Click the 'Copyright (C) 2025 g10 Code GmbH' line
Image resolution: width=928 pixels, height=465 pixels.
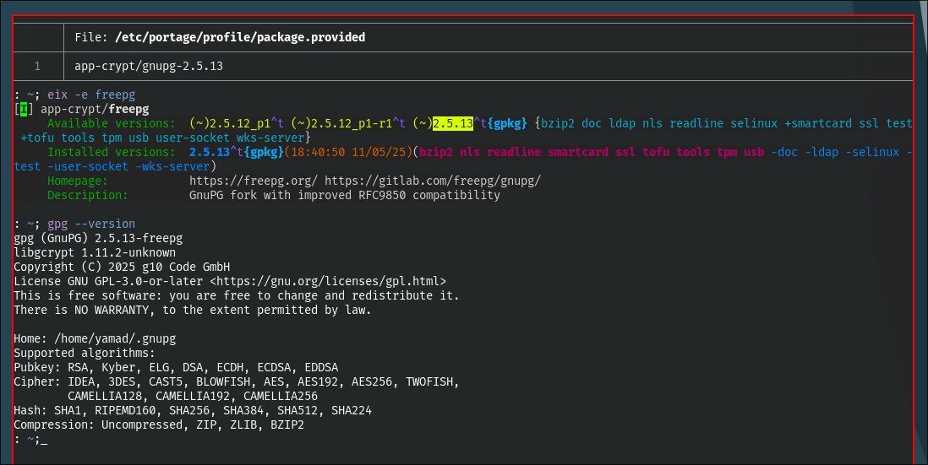point(122,267)
